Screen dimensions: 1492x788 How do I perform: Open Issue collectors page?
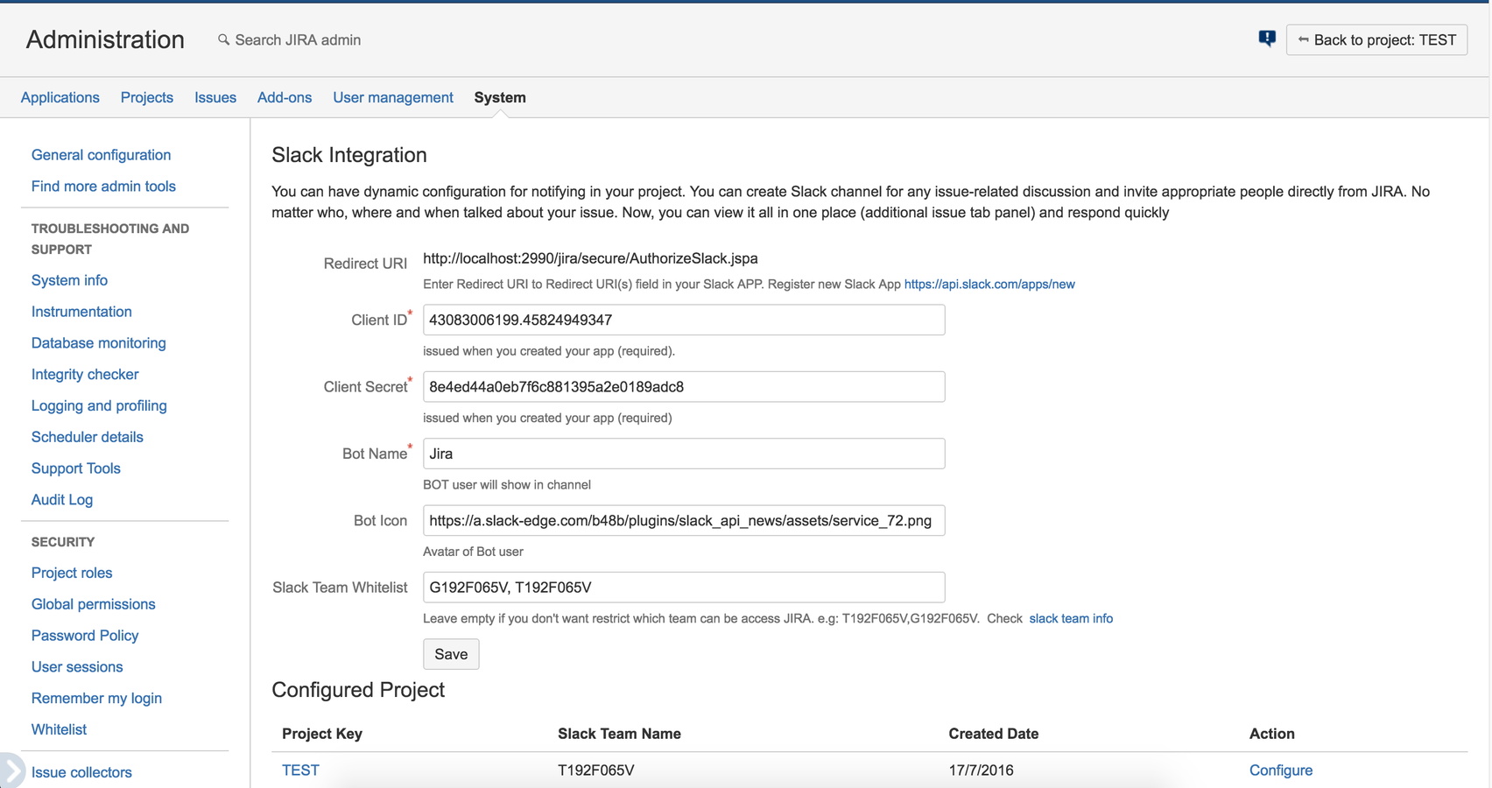[x=81, y=772]
